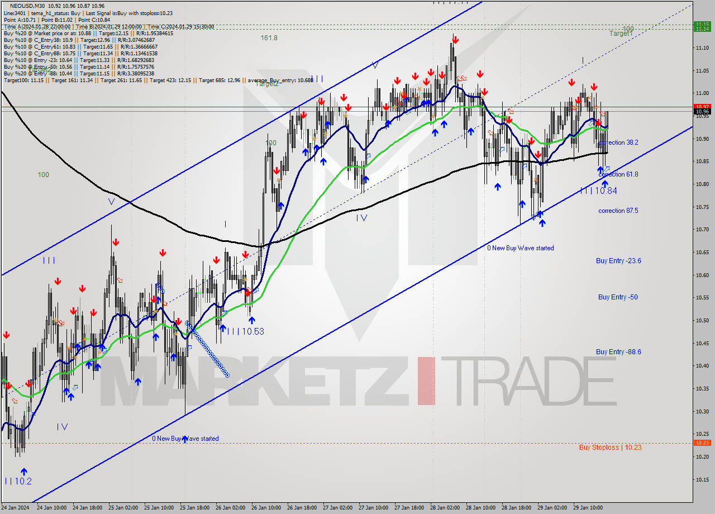Image resolution: width=715 pixels, height=514 pixels.
Task: Click the red 10.23 stoploss price tag
Action: [702, 442]
